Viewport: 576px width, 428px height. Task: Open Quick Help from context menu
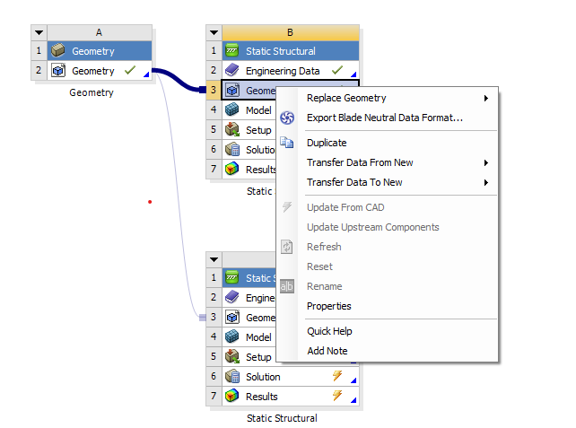[x=388, y=331]
